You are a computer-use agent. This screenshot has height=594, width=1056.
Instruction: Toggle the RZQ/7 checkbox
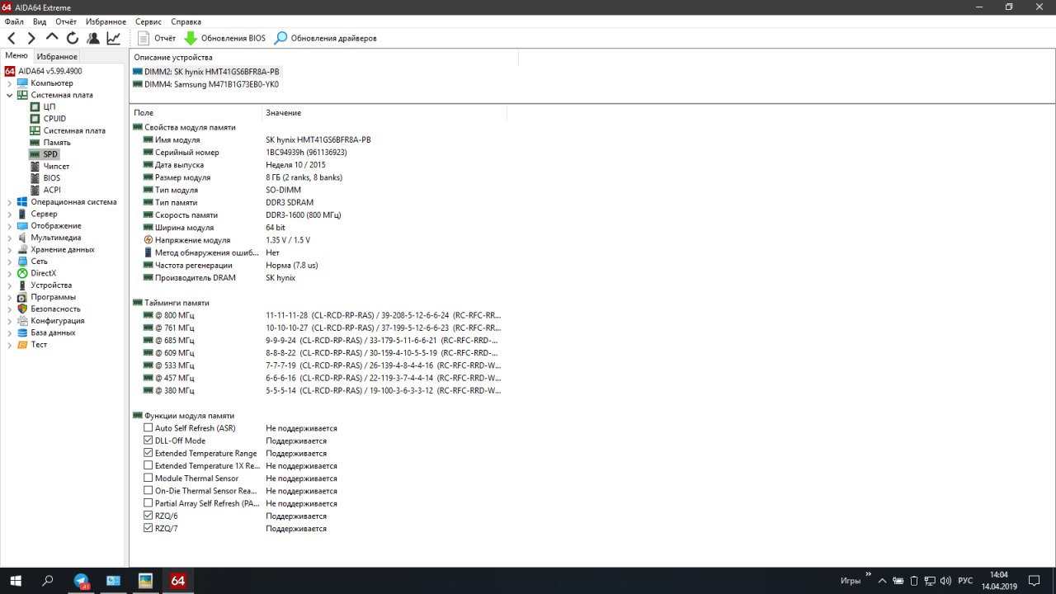click(x=148, y=528)
